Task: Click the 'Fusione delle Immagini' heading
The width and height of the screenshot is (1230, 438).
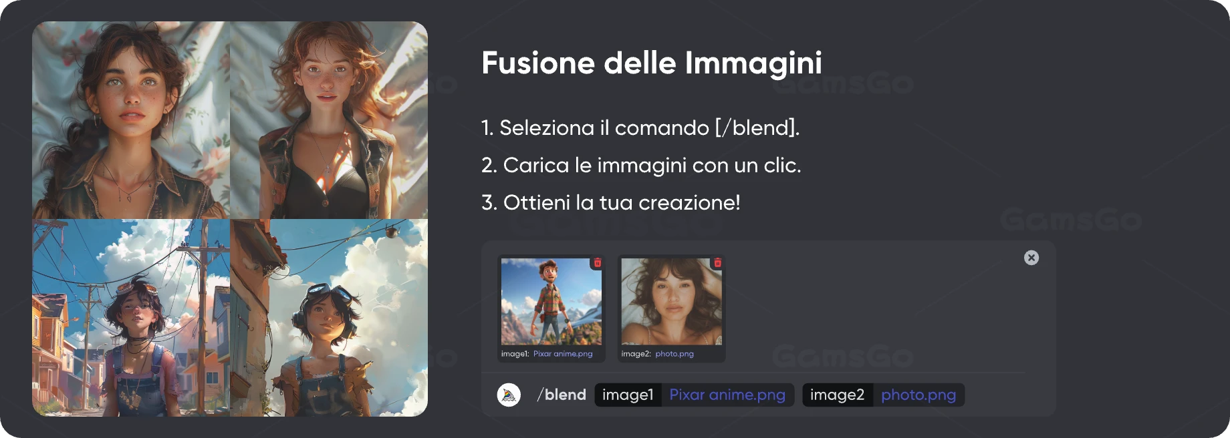Action: click(x=652, y=63)
